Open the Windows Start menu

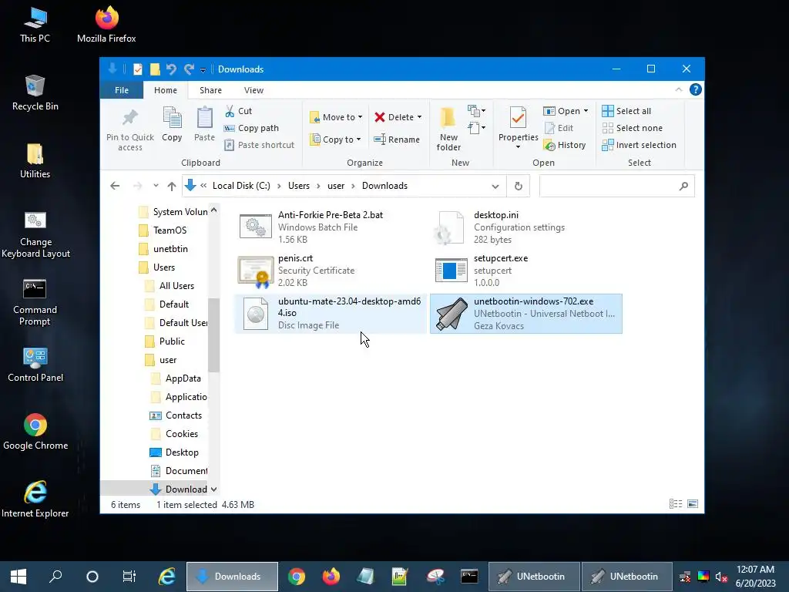click(x=18, y=577)
